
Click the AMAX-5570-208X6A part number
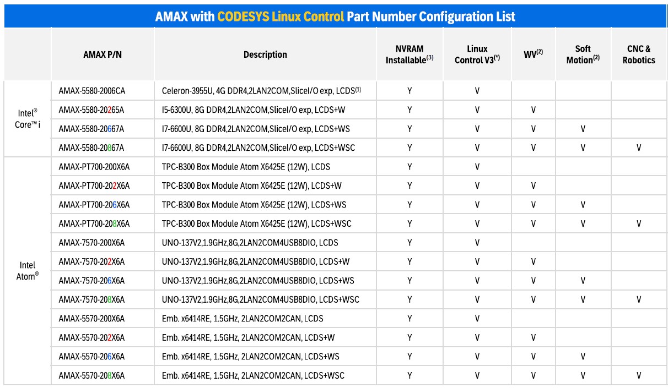[x=91, y=376]
